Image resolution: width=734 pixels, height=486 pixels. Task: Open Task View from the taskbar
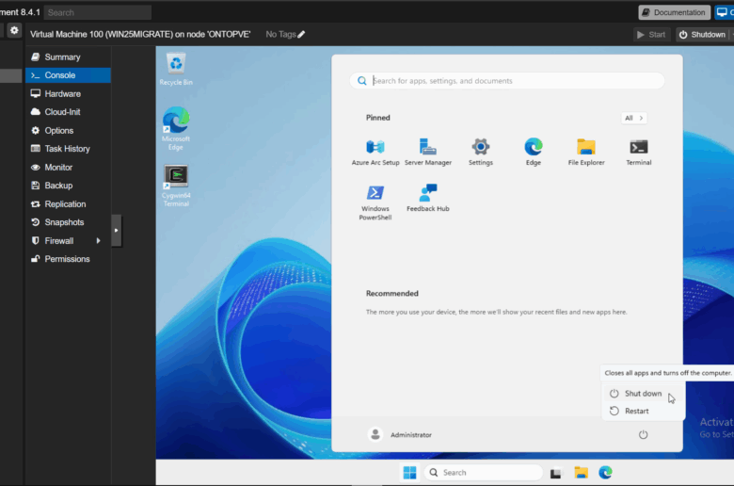[555, 474]
